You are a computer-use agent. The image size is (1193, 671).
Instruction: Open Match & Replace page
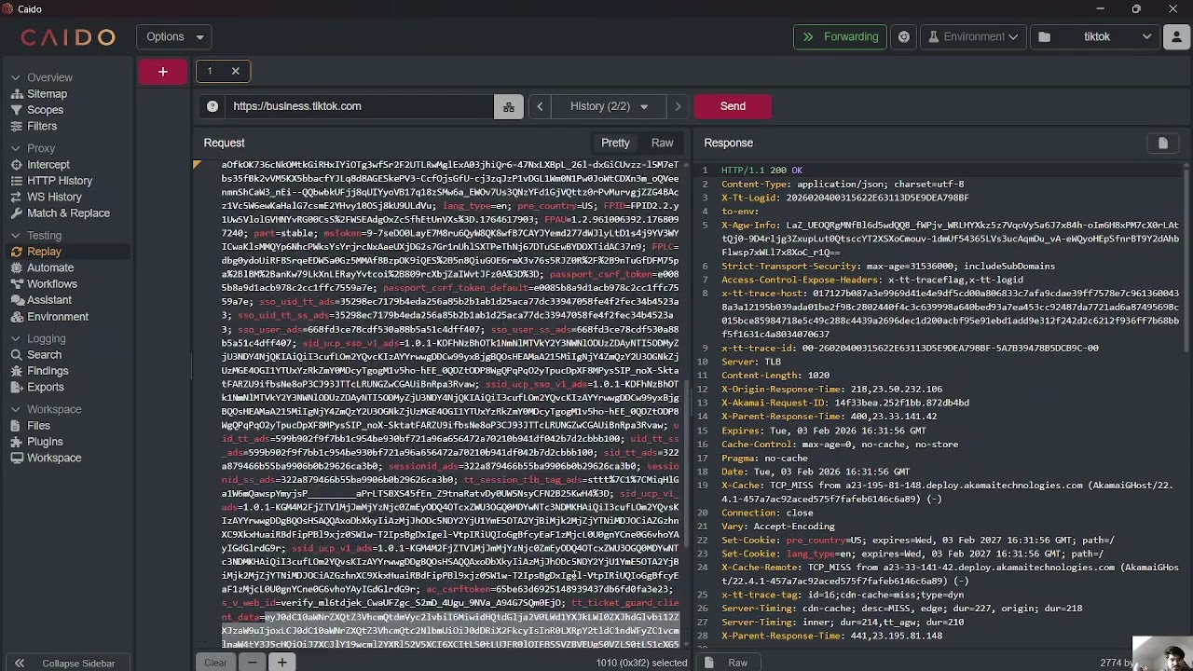click(x=68, y=213)
